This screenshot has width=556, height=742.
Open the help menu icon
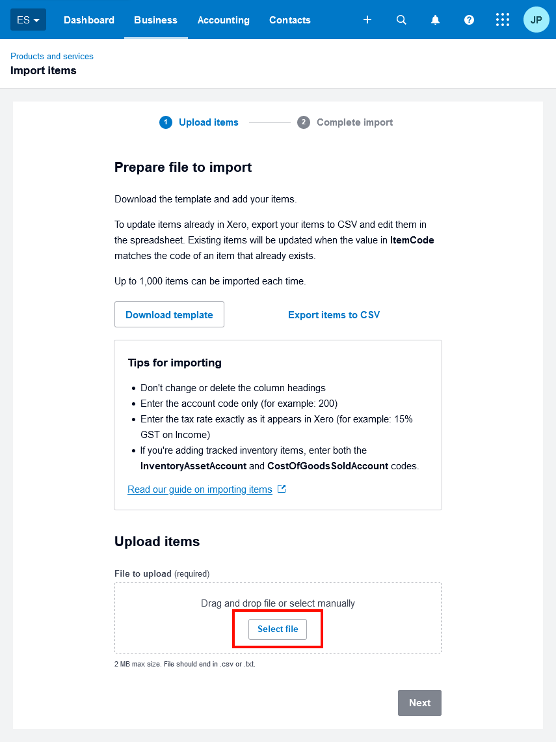tap(469, 20)
